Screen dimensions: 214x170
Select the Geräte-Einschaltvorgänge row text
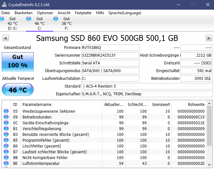click(45, 123)
